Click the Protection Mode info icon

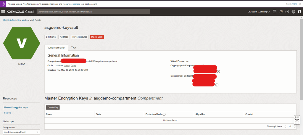pyautogui.click(x=164, y=114)
